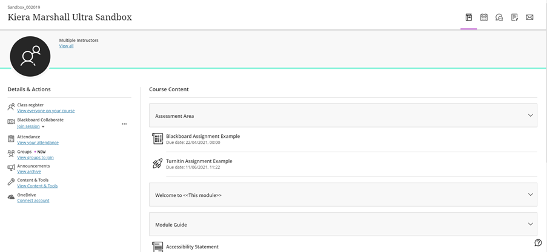Expand the Module Guide chevron
Image resolution: width=547 pixels, height=252 pixels.
(x=530, y=224)
